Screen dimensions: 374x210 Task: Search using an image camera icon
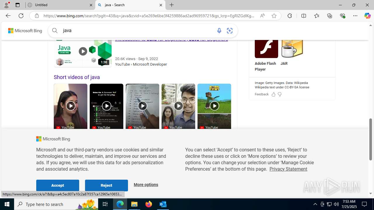pos(230,31)
